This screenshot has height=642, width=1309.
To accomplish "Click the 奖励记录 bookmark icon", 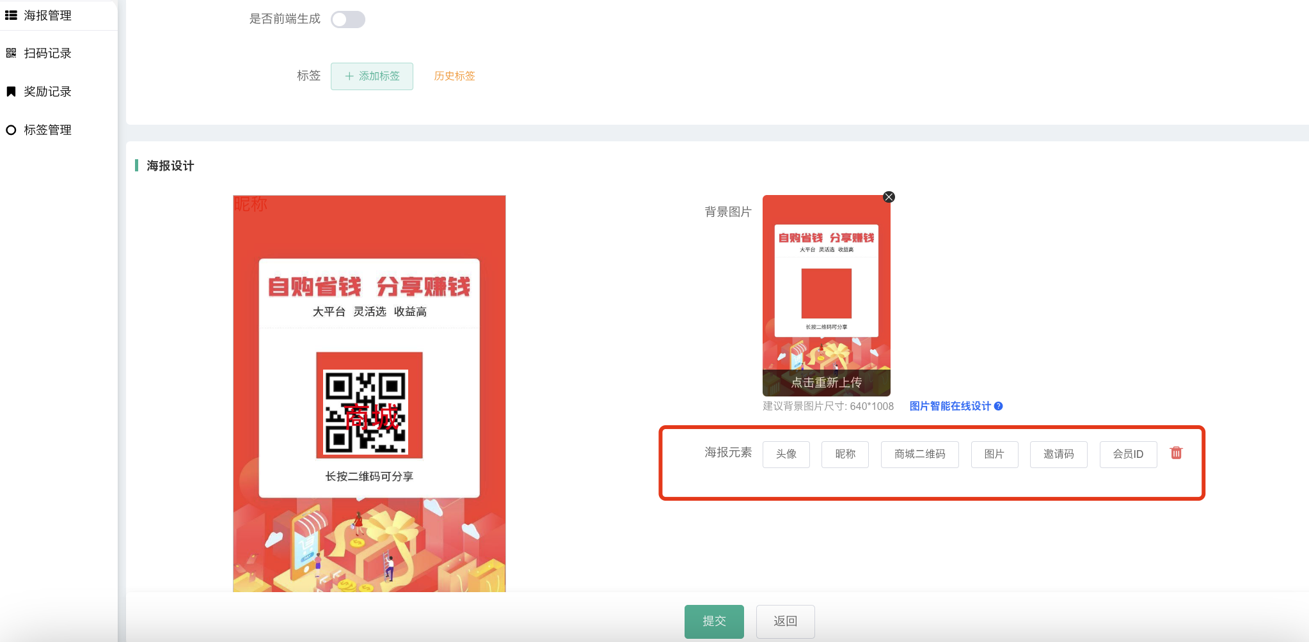I will (x=11, y=91).
